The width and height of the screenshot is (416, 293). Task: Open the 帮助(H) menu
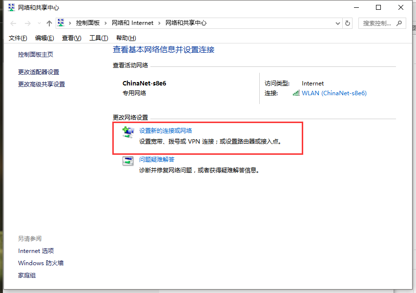(126, 38)
